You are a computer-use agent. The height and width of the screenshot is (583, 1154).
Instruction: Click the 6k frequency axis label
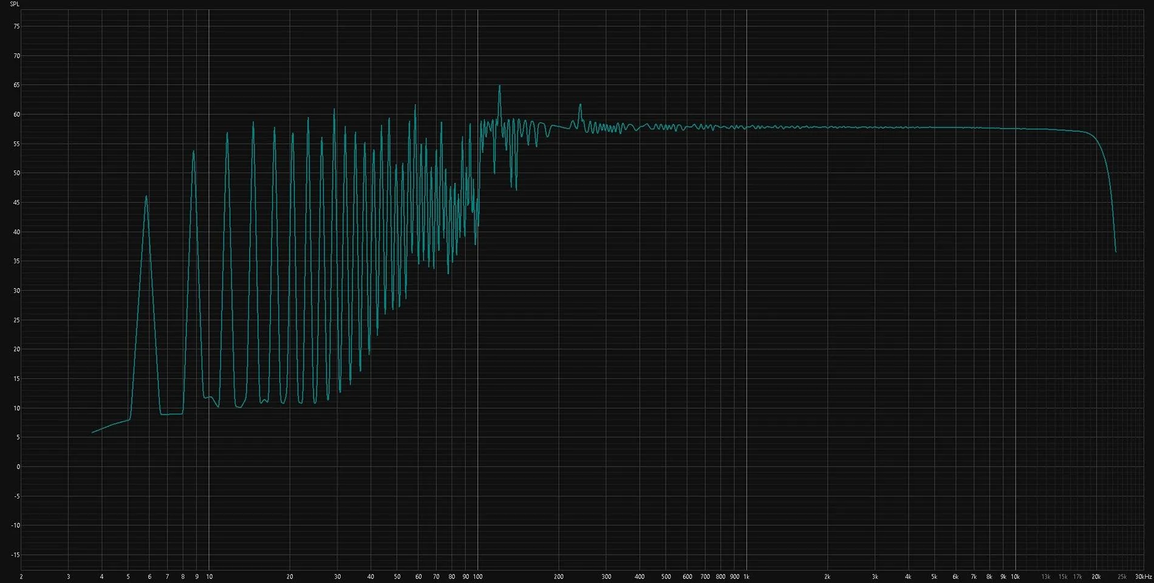tap(955, 577)
